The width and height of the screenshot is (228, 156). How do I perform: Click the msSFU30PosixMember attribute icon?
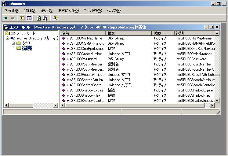(63, 64)
